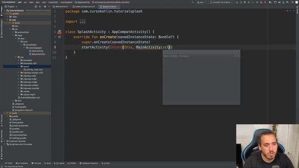Collapse the onCreate fold marker on line 7

[64, 37]
